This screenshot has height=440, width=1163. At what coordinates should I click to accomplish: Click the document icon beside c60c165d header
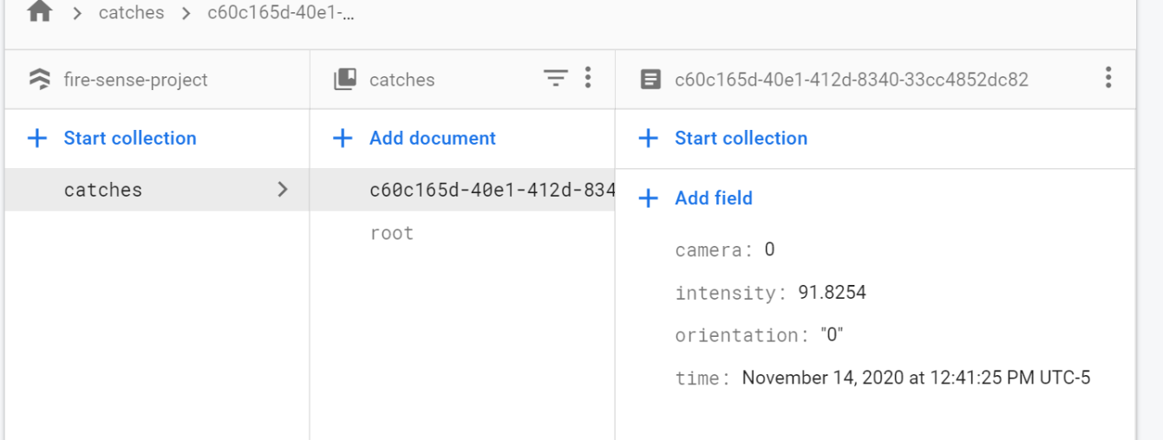point(650,80)
